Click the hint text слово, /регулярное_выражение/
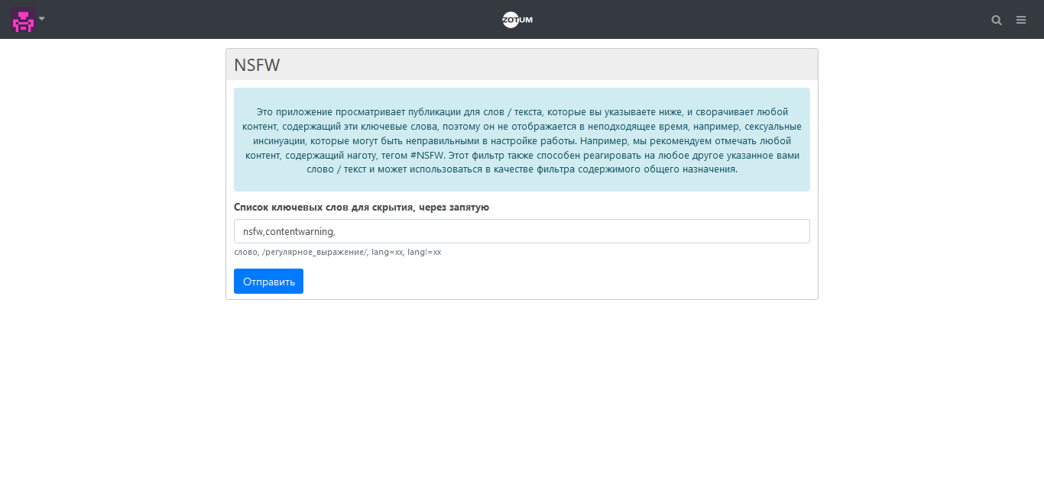The width and height of the screenshot is (1044, 499). [x=338, y=252]
